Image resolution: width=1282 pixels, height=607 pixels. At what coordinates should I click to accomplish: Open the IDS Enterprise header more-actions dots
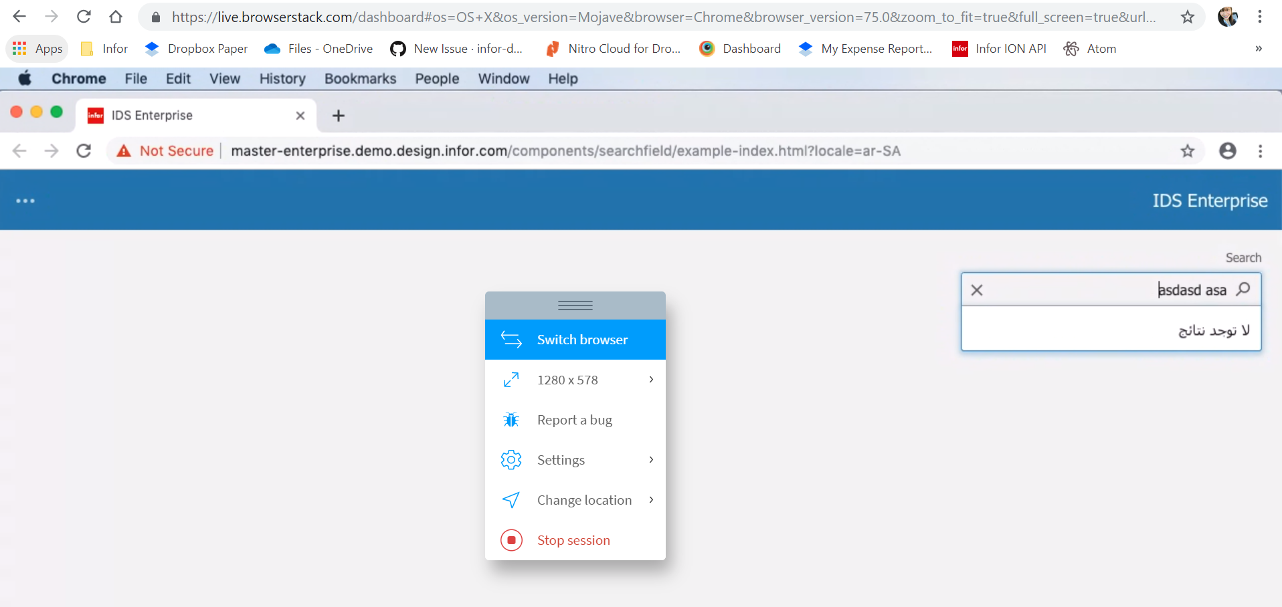(x=25, y=201)
